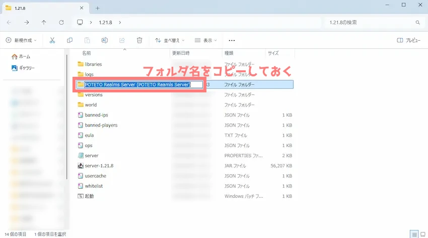Switch to large icons view in status bar
This screenshot has width=428, height=238.
pos(422,234)
